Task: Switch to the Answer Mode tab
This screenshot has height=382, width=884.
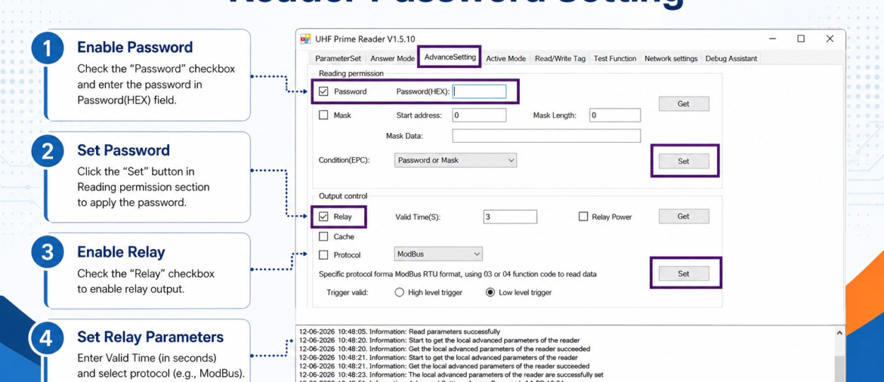Action: click(392, 59)
